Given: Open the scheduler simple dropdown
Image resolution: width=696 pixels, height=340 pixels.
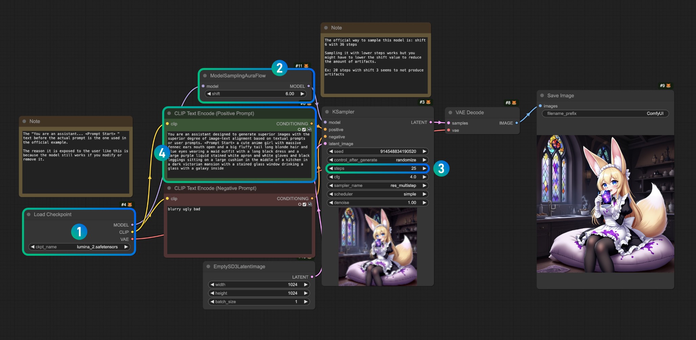Looking at the screenshot, I should [377, 194].
